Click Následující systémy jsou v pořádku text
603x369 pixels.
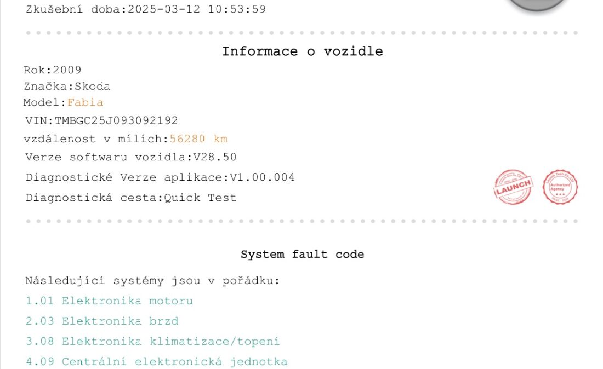tap(152, 281)
